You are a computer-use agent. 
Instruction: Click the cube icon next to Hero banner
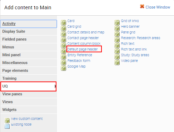(117, 28)
